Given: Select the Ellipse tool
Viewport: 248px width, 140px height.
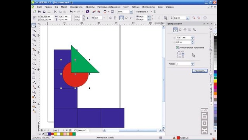Looking at the screenshot, I should tap(34, 59).
